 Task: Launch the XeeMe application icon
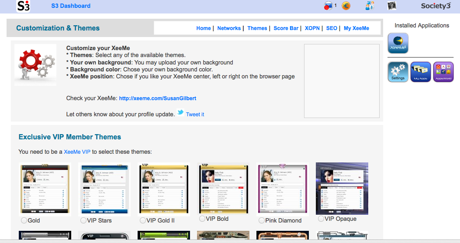398,43
